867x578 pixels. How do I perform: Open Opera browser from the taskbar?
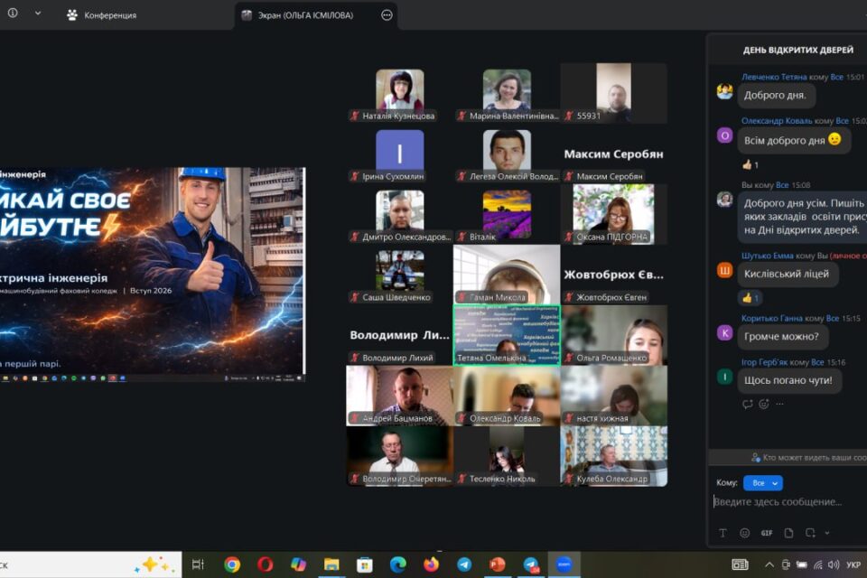click(265, 564)
